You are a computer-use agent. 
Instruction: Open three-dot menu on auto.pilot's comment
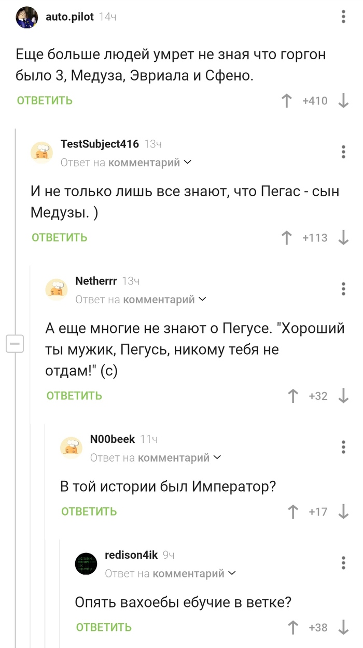click(343, 17)
